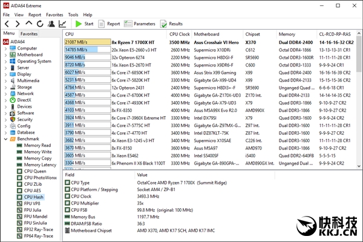The image size is (363, 242).
Task: Select the Devices icon in the tree
Action: point(13,106)
